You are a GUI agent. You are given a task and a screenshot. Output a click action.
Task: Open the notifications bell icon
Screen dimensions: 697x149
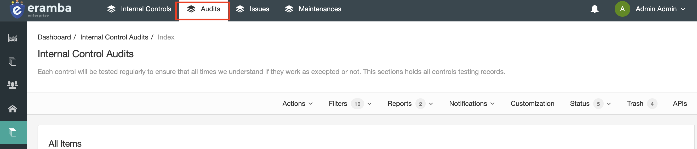tap(595, 9)
